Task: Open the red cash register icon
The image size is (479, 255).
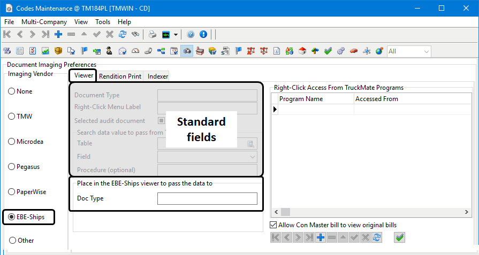Action: [200, 51]
